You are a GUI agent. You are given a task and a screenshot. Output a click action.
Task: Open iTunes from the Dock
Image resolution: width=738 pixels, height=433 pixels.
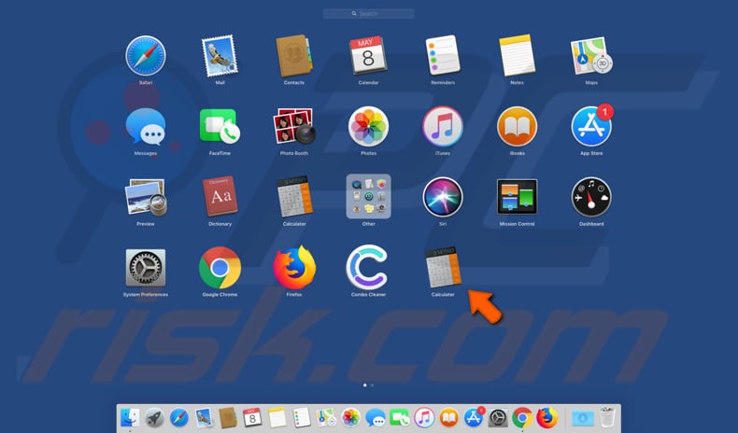coord(424,417)
